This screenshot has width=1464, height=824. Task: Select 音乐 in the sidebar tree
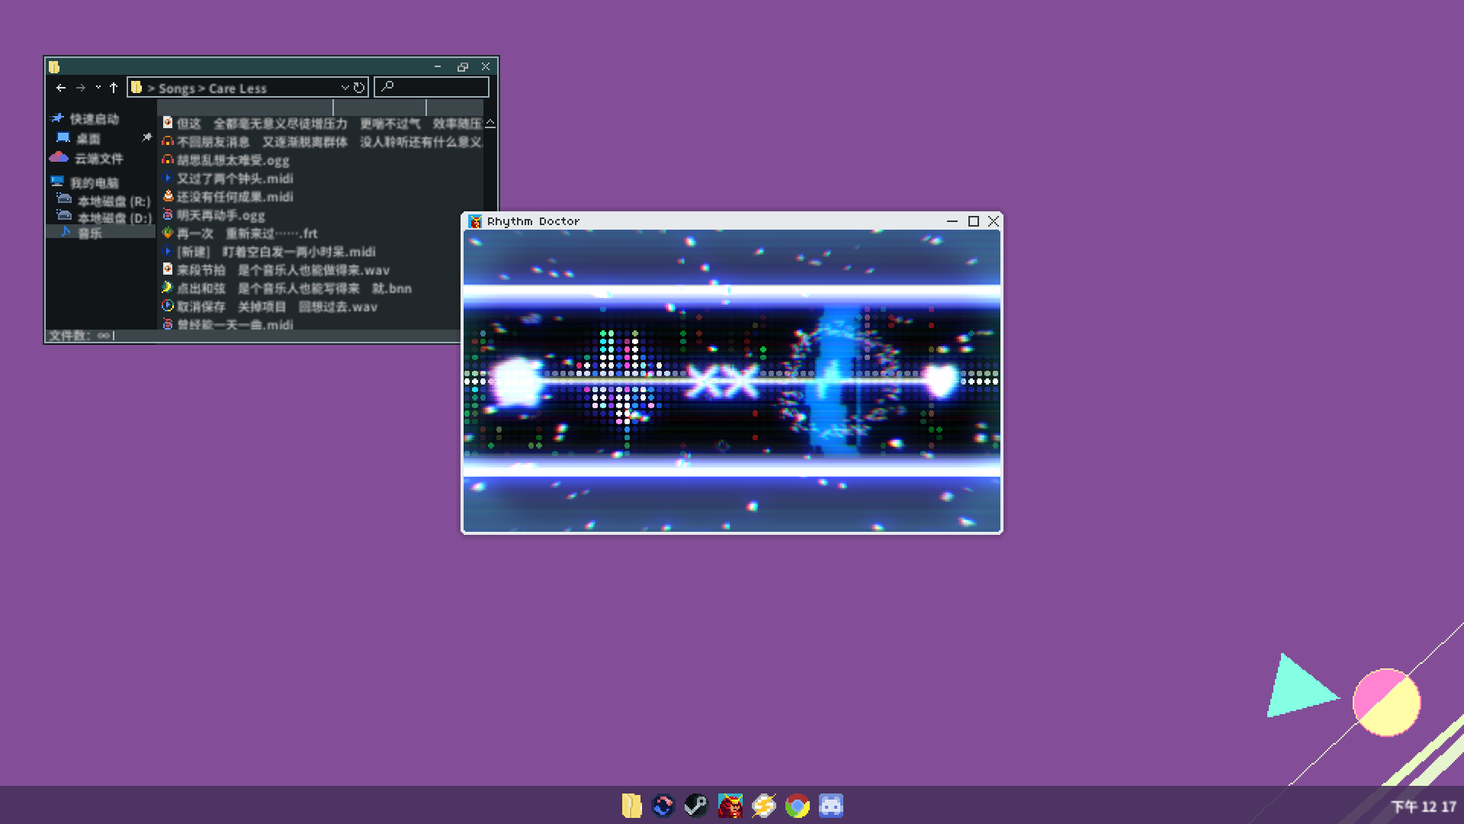click(x=89, y=233)
